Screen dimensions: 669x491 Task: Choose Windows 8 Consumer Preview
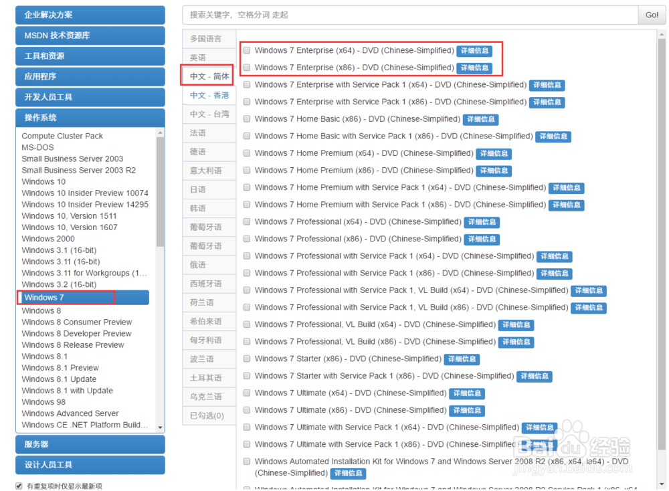[77, 322]
